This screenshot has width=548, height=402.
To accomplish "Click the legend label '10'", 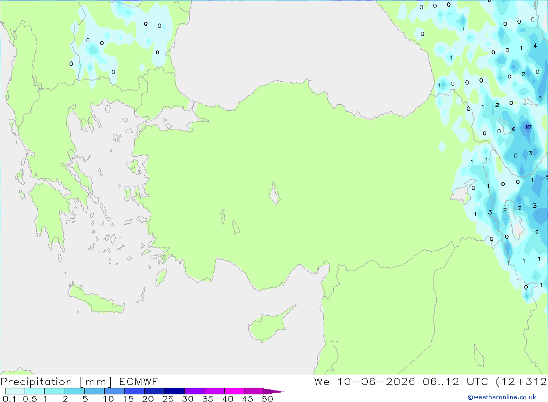I will point(109,399).
